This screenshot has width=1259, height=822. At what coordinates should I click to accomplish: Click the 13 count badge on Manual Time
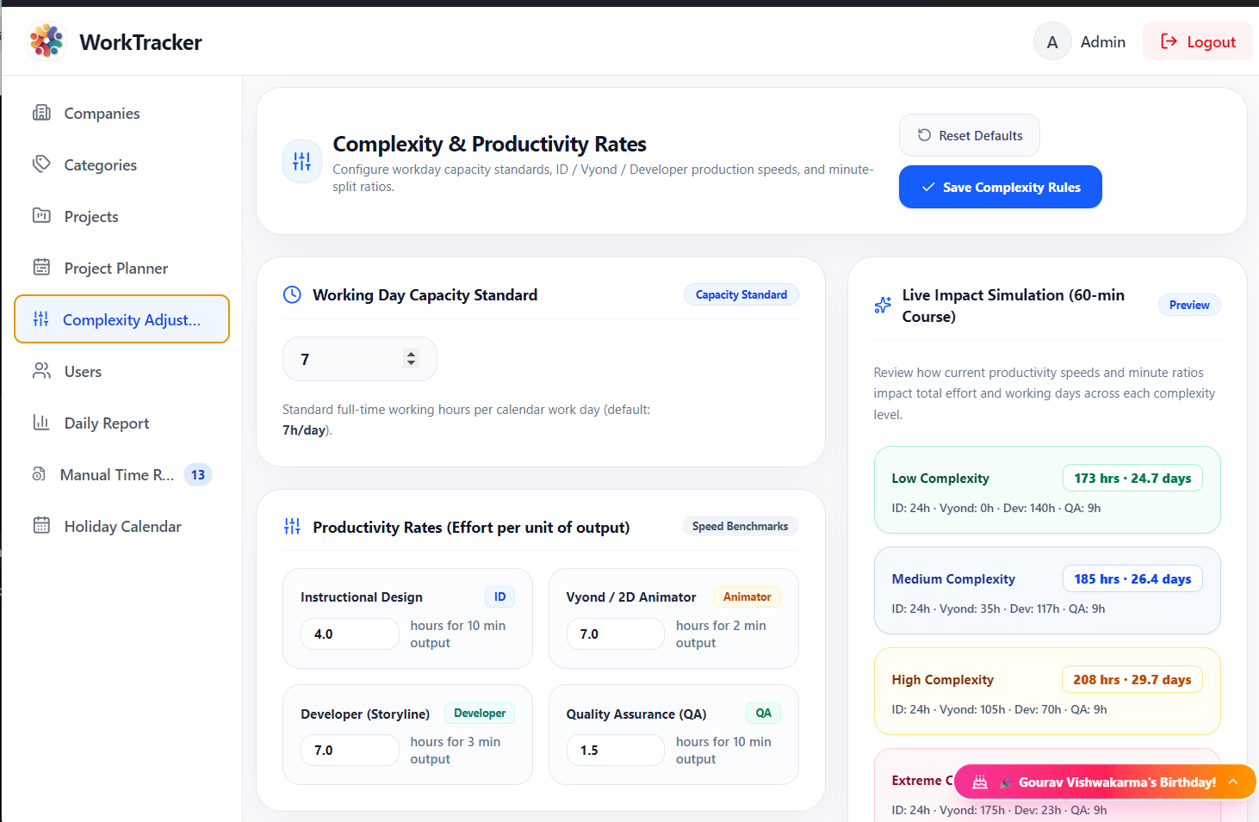point(198,474)
